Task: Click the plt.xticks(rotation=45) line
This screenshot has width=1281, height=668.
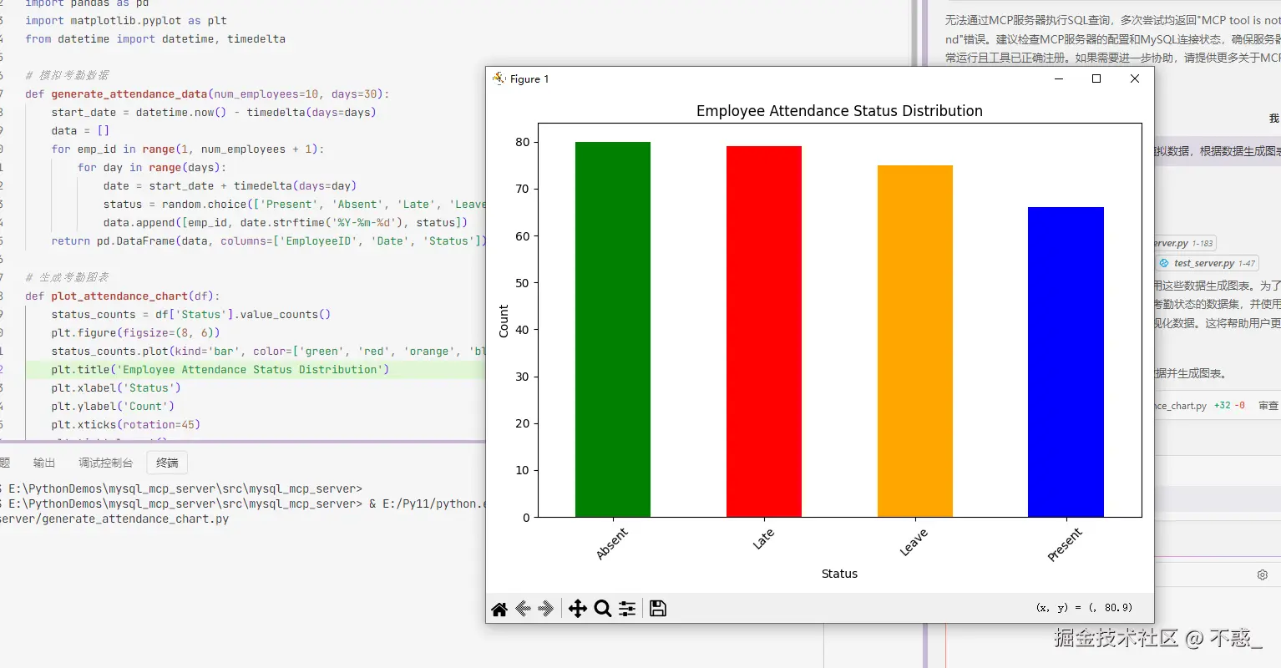Action: click(126, 425)
